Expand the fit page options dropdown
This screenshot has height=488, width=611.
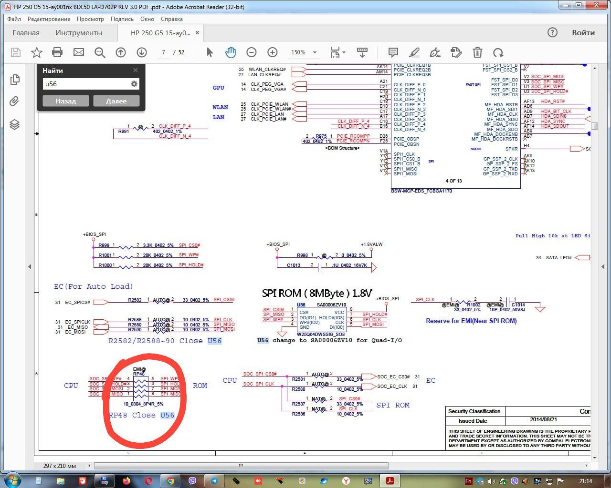(344, 52)
